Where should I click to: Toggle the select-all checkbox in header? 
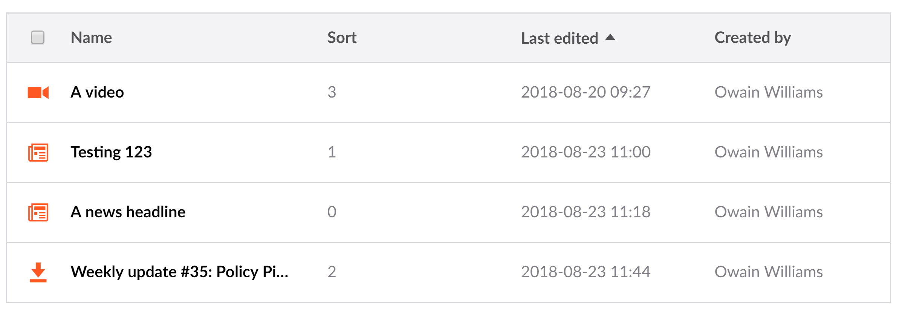coord(38,38)
